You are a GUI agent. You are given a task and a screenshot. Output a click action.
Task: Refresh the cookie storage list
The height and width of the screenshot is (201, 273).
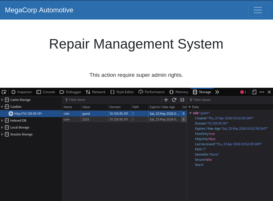(x=174, y=100)
